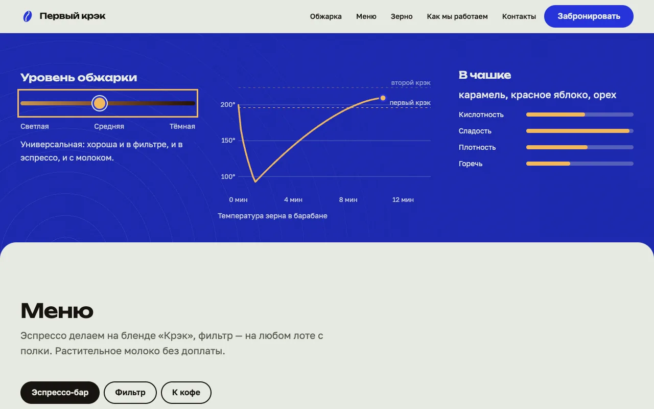The width and height of the screenshot is (654, 409).
Task: Click the Плотность bar
Action: (580, 147)
